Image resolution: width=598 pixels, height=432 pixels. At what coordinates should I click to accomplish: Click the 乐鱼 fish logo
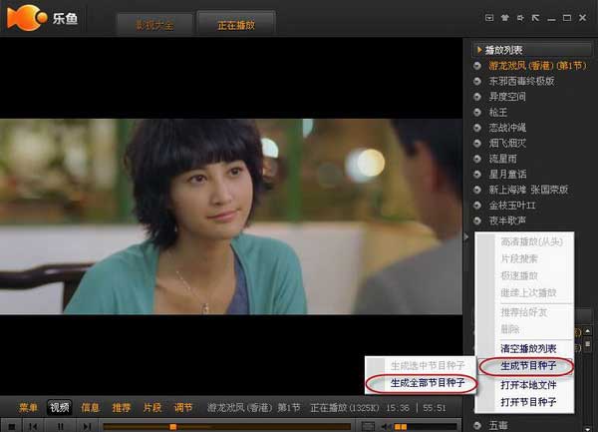point(27,18)
